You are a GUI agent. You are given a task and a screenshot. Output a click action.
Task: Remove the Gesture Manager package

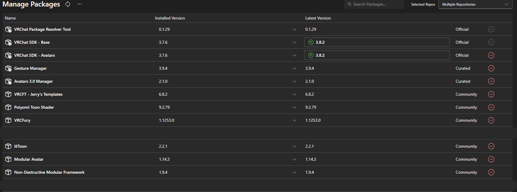(x=491, y=68)
